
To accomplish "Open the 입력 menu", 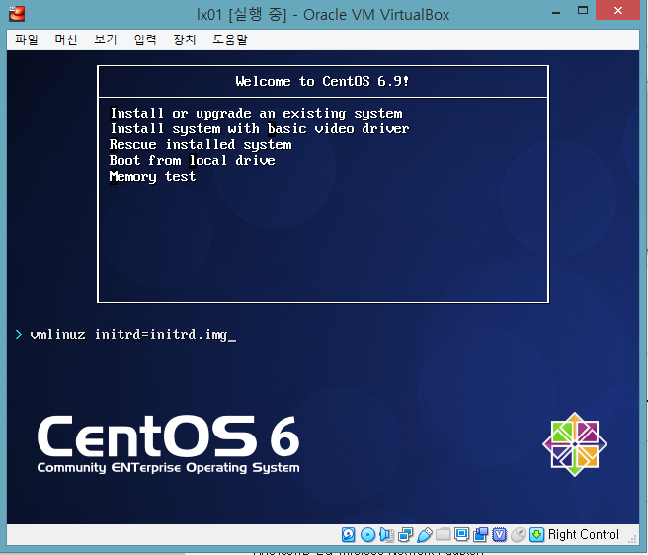I will click(145, 40).
